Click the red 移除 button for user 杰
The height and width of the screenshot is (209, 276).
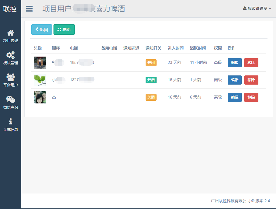[251, 97]
